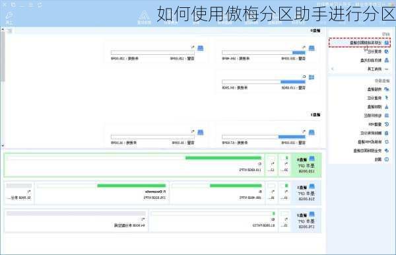
Task: Select the Disk 1 header in upper pane
Action: (315, 115)
